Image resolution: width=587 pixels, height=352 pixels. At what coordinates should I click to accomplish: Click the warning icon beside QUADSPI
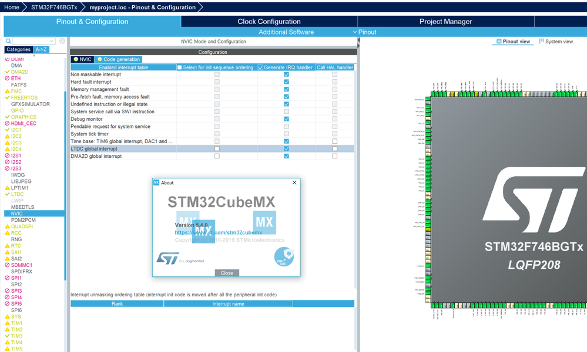coord(7,226)
